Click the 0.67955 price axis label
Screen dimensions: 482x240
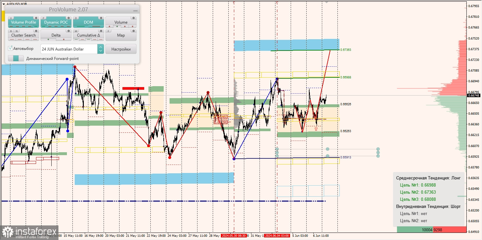pos(474,6)
